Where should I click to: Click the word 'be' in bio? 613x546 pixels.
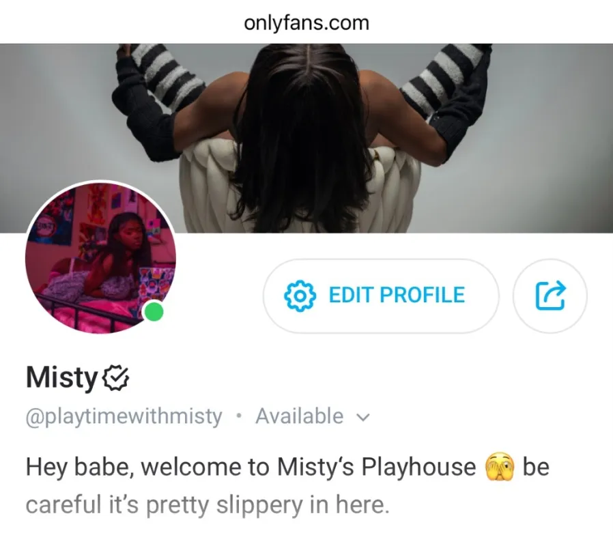click(x=536, y=467)
